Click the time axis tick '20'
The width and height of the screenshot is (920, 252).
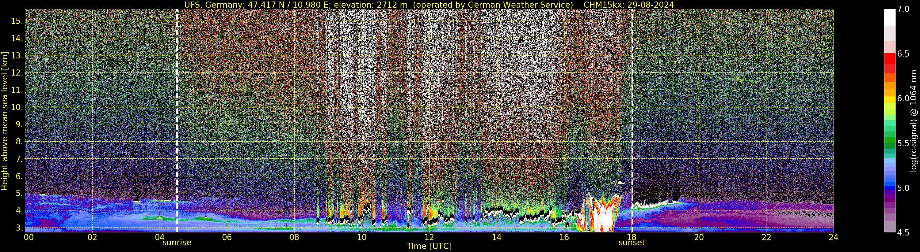pyautogui.click(x=699, y=237)
